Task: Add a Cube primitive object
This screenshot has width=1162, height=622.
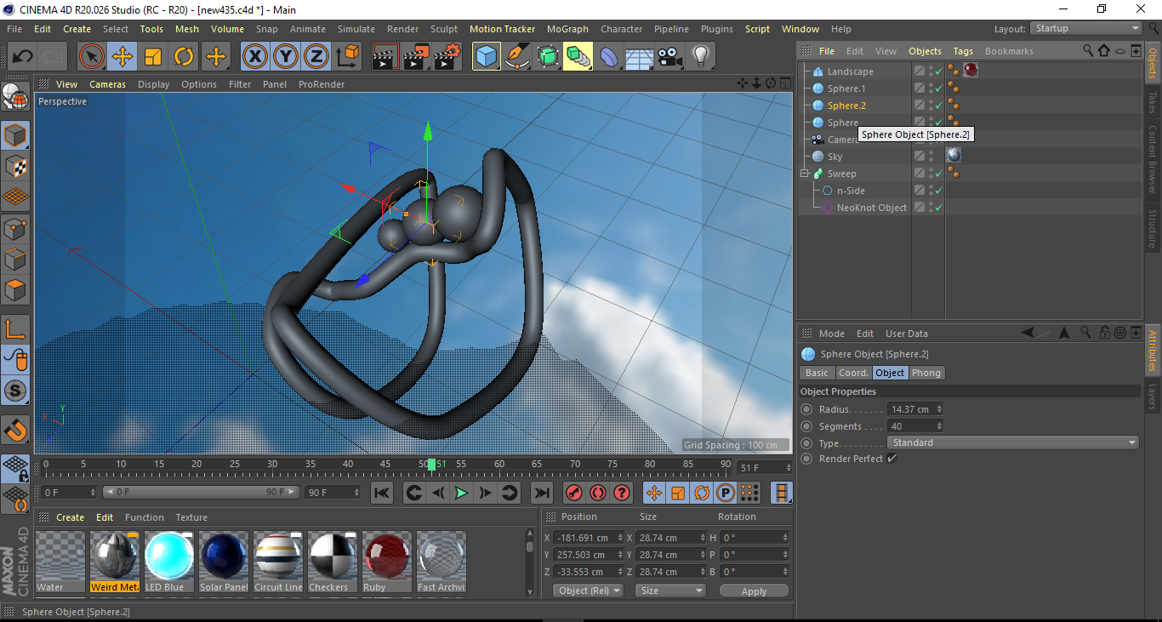Action: (x=487, y=57)
